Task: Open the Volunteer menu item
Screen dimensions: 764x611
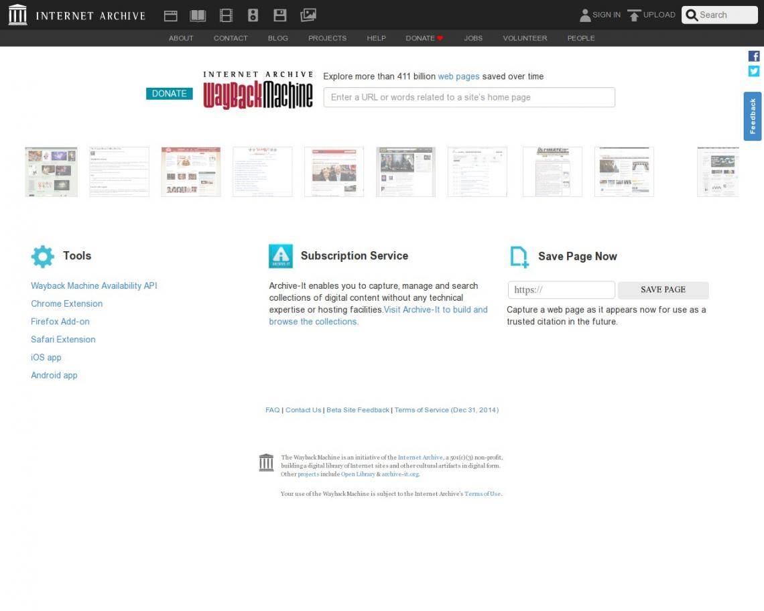Action: (525, 38)
